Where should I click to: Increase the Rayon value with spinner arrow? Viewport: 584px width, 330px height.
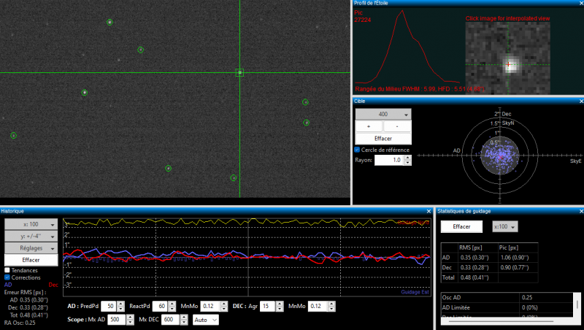408,158
